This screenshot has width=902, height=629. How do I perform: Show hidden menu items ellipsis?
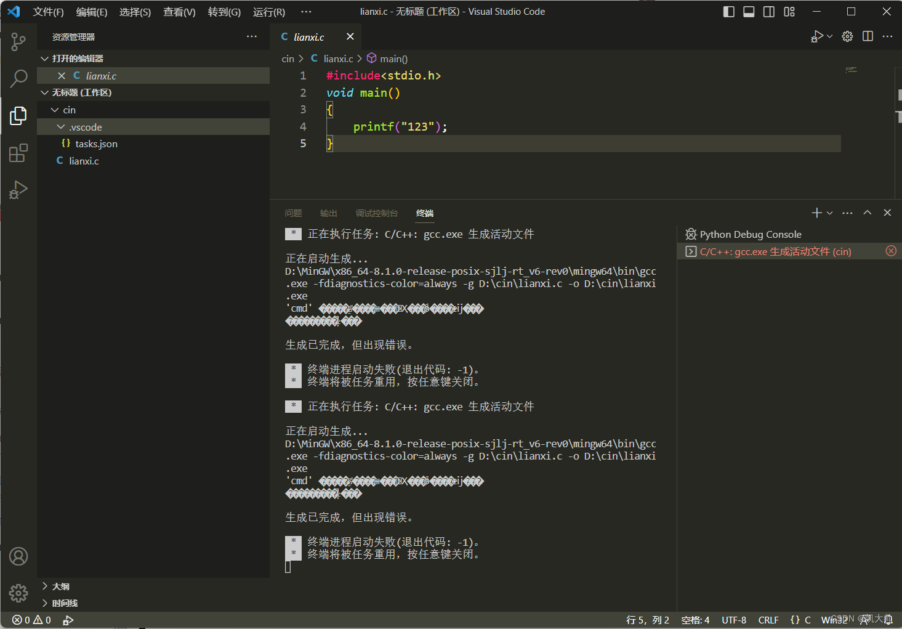pyautogui.click(x=306, y=12)
